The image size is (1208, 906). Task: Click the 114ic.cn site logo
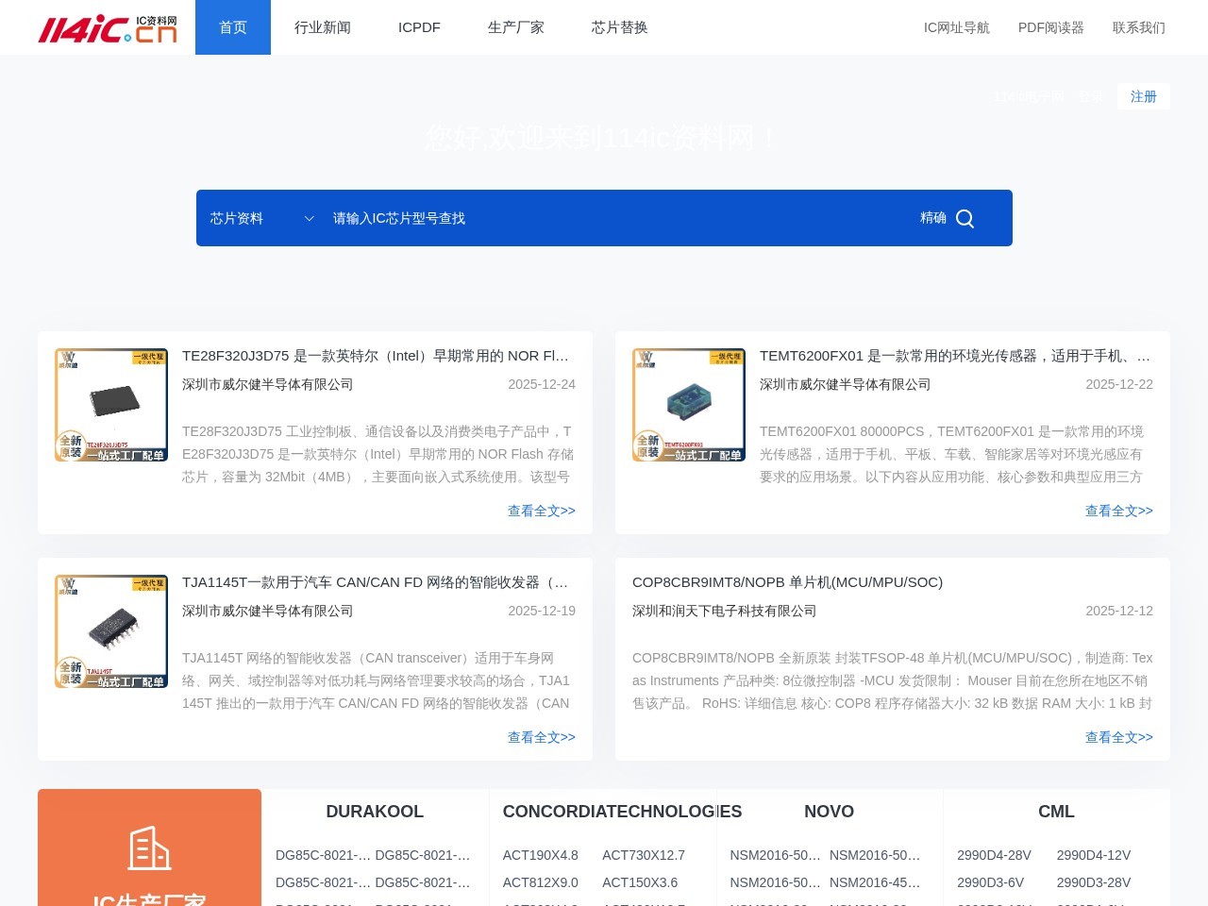107,28
